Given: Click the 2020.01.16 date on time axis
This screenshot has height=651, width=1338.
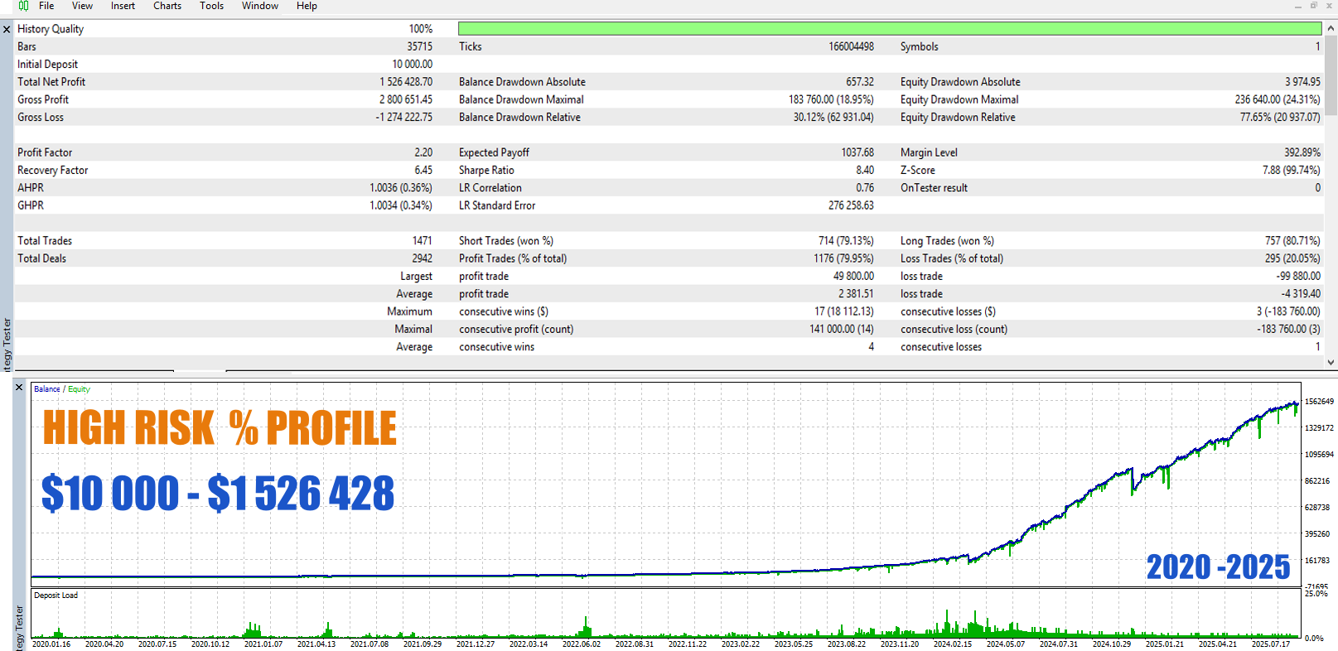Looking at the screenshot, I should [51, 644].
